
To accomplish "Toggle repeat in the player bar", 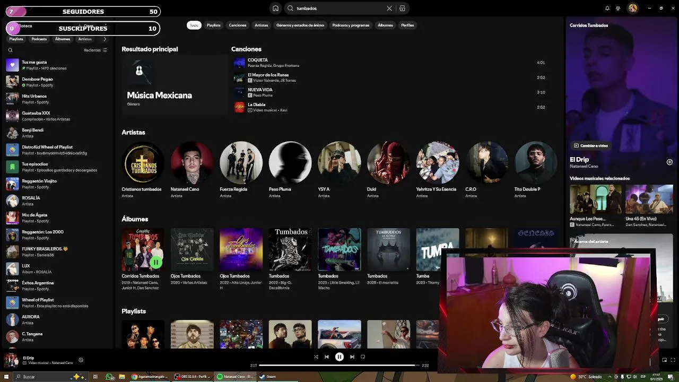I will click(x=363, y=357).
